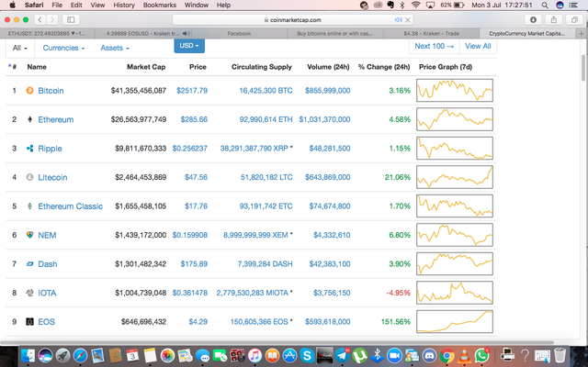588x367 pixels.
Task: Click the Ripple coin logo
Action: (x=29, y=149)
